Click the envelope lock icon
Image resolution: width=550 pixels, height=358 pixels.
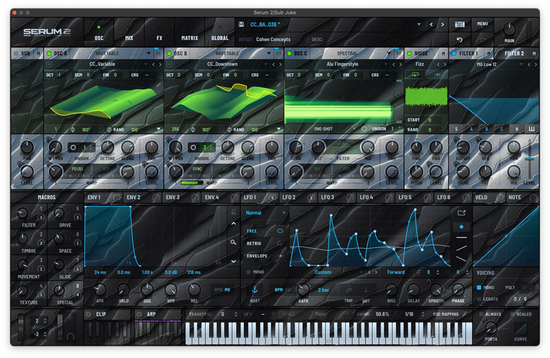coord(234,212)
